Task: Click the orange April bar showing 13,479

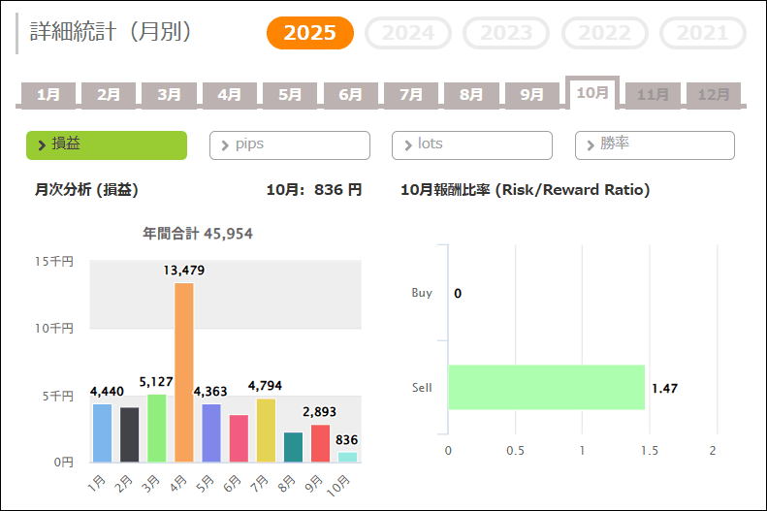Action: [184, 372]
